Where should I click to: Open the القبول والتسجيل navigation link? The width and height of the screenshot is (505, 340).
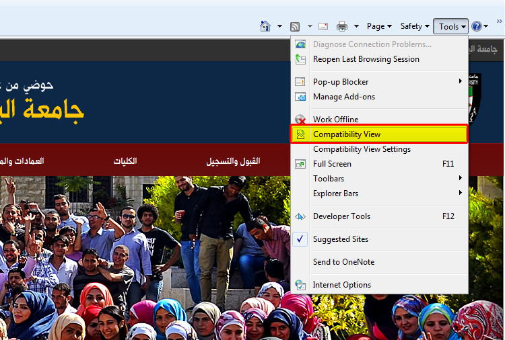pyautogui.click(x=233, y=161)
